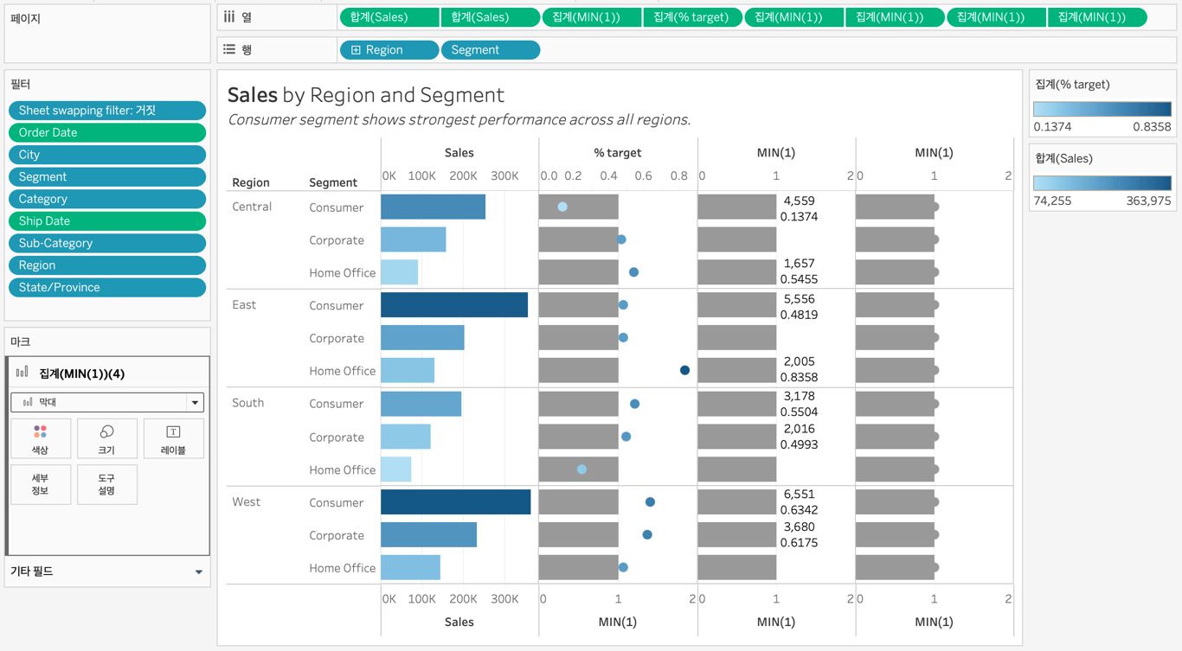Image resolution: width=1182 pixels, height=651 pixels.
Task: Click the columns shelf icon beside 열
Action: pyautogui.click(x=229, y=16)
